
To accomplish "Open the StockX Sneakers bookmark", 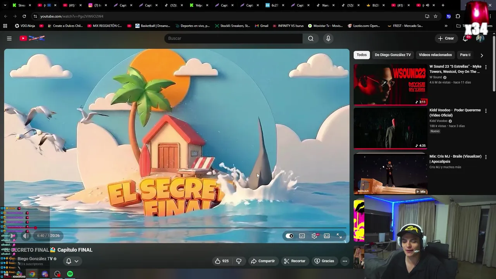I will coord(232,26).
